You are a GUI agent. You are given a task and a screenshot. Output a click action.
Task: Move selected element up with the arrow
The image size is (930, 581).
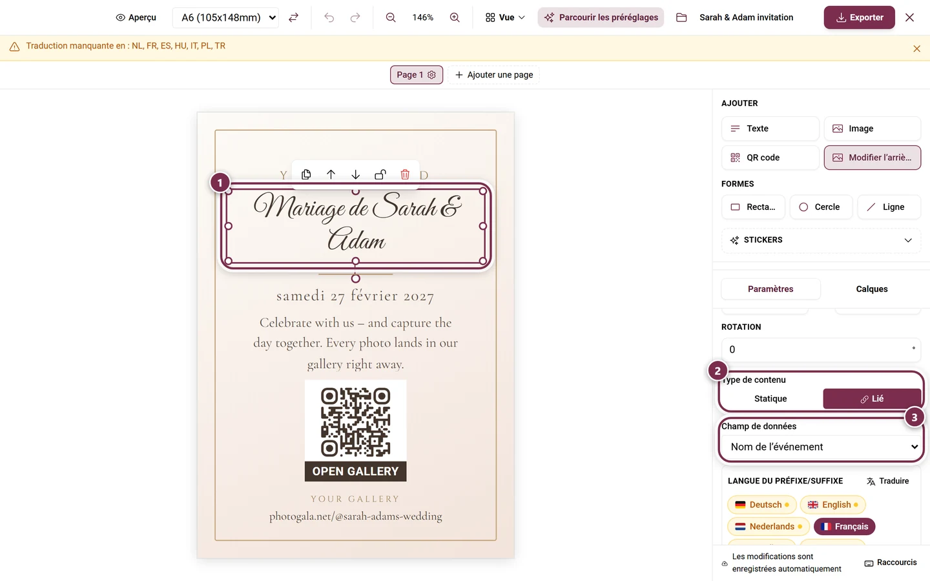click(331, 174)
